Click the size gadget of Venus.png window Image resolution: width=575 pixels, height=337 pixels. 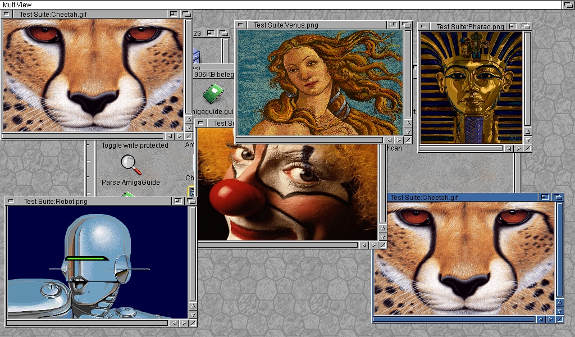click(408, 140)
